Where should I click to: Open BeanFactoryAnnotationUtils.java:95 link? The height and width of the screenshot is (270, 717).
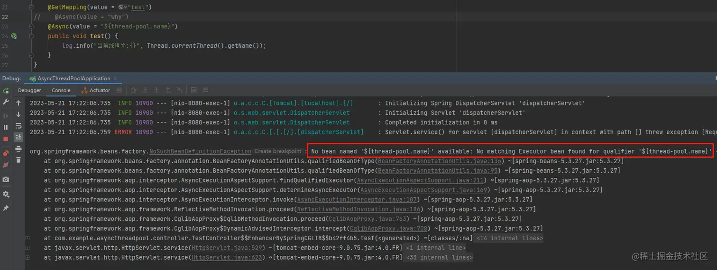click(438, 171)
